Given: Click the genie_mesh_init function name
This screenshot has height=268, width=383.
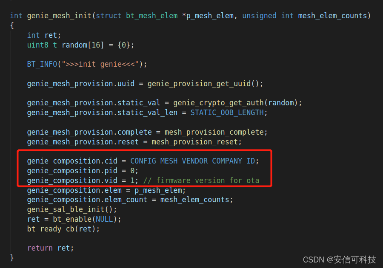Looking at the screenshot, I should pos(59,16).
